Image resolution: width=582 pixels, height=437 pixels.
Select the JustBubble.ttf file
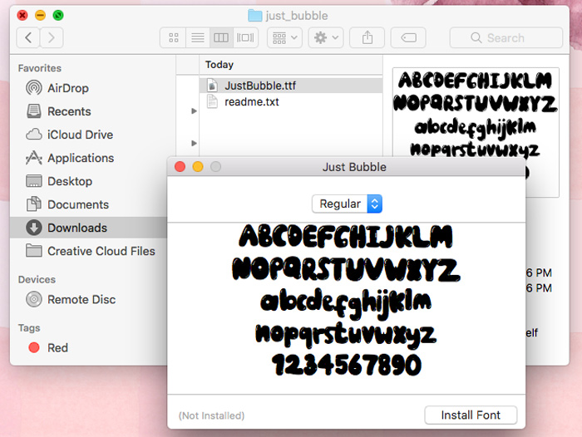[x=291, y=86]
